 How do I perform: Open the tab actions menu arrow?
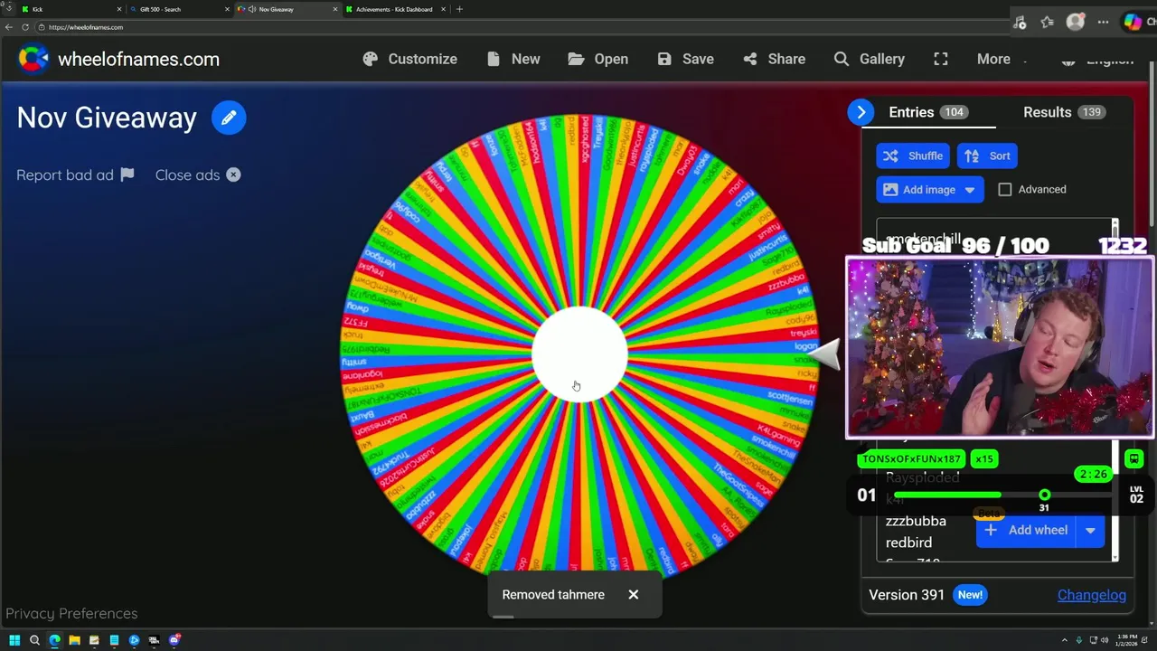(9, 9)
